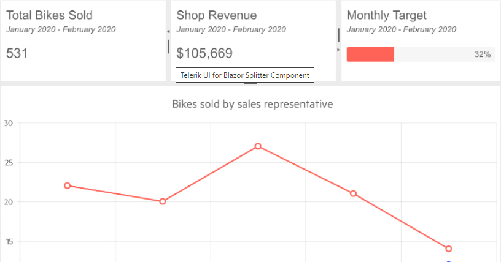Screen dimensions: 501x262
Task: Click the right splitter expand arrow
Action: pos(338,49)
